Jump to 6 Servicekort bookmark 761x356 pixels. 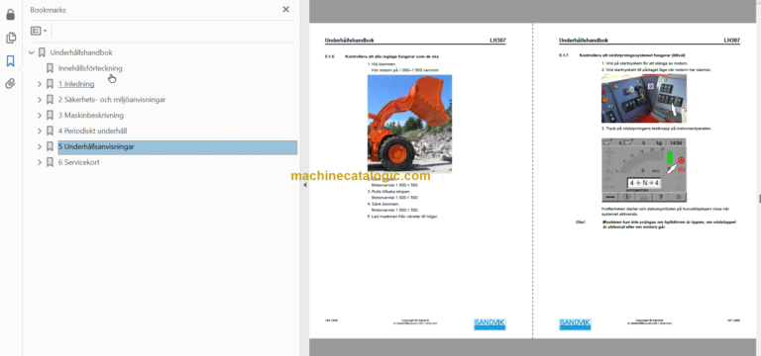click(79, 162)
